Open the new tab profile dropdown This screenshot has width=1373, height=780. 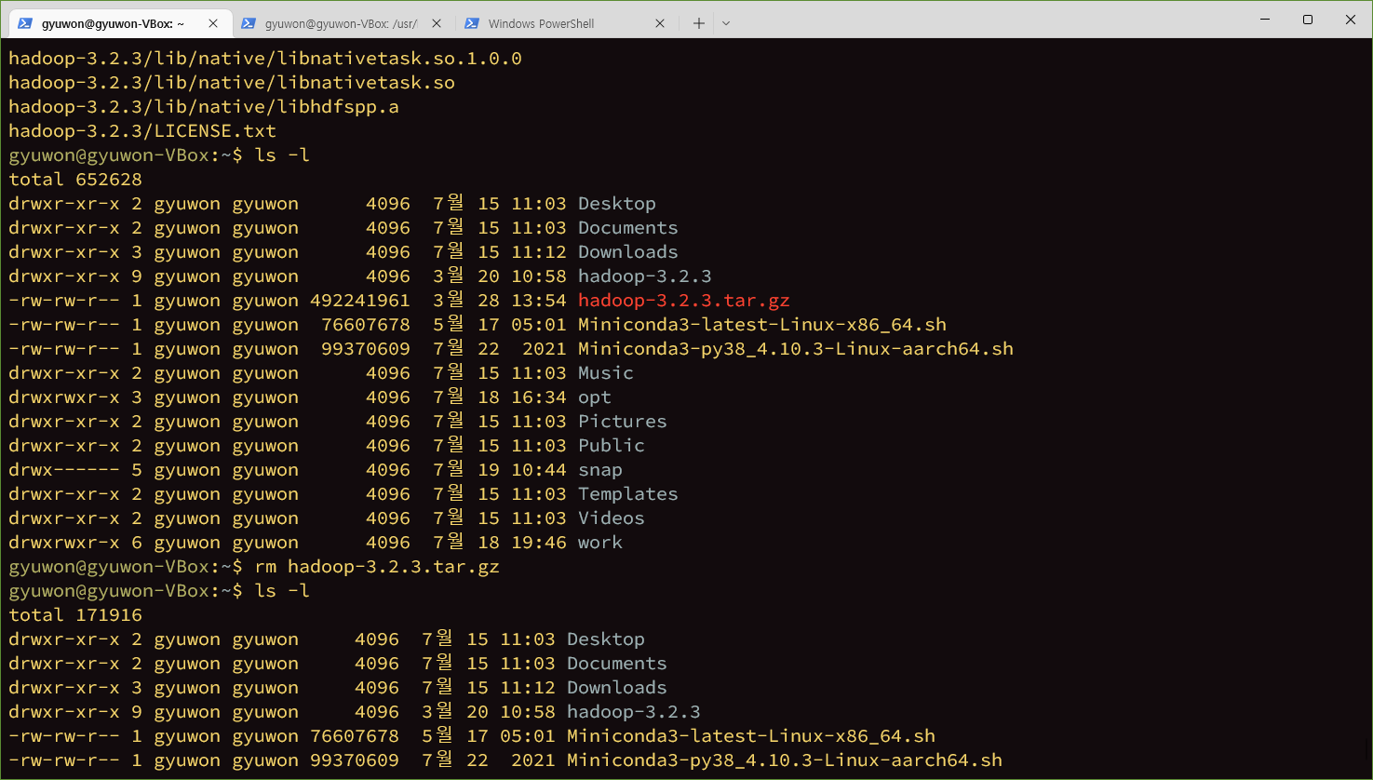point(726,23)
